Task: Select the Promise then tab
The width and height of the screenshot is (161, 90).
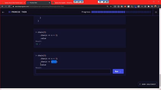Action: tap(38, 3)
